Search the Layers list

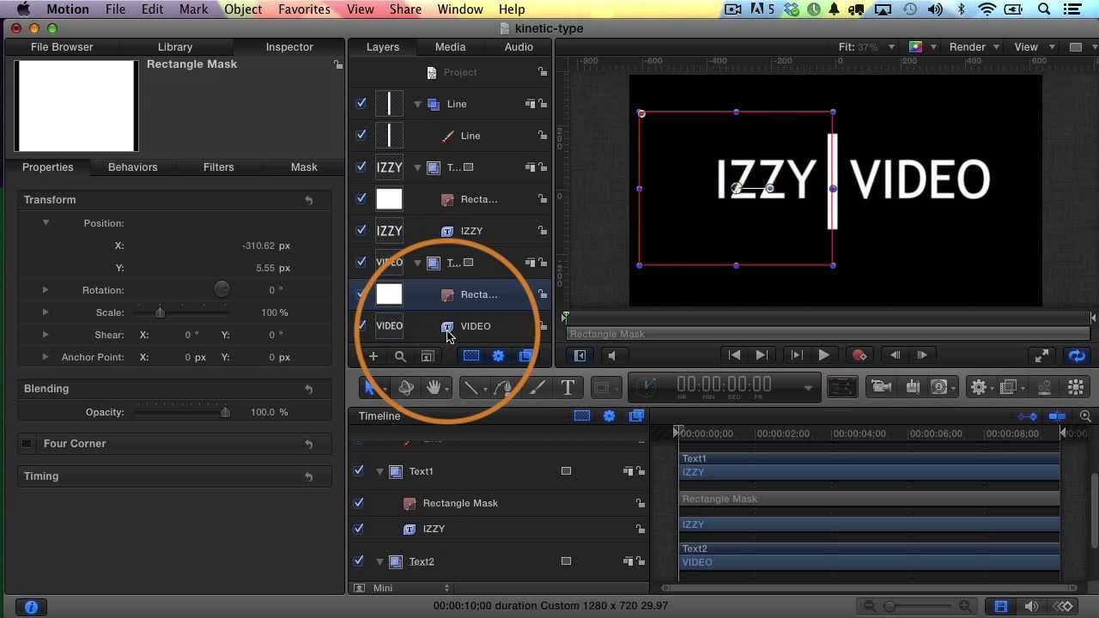click(x=400, y=356)
